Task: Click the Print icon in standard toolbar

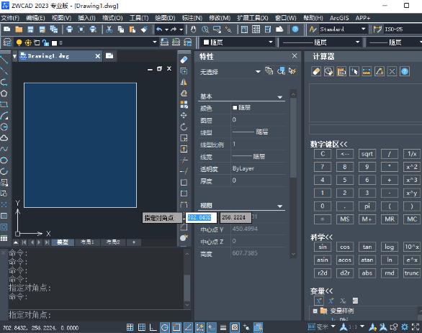Action: [x=69, y=29]
